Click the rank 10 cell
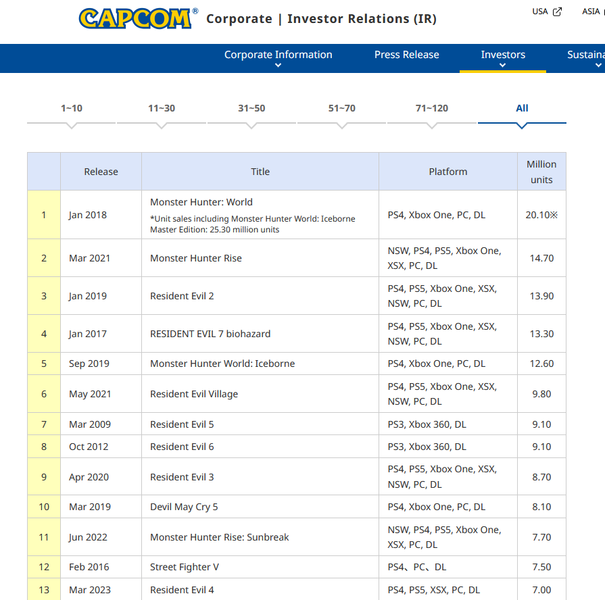This screenshot has width=605, height=600. pyautogui.click(x=44, y=507)
